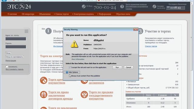The width and height of the screenshot is (194, 109).
Task: Click the 'Отклонено' table row label
Action: 131,103
